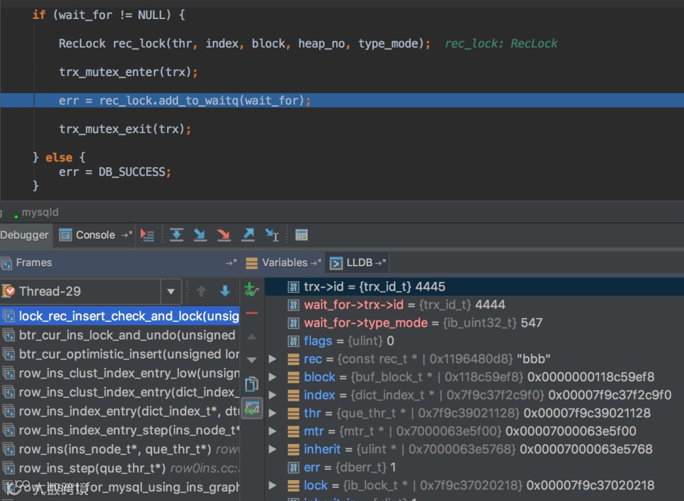684x501 pixels.
Task: Add a new watch with plus icon
Action: [x=252, y=290]
